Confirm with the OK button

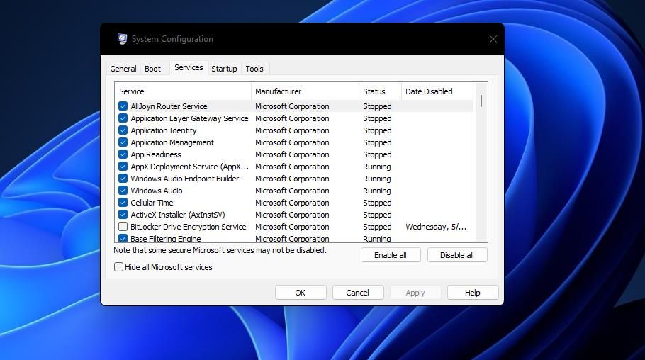pos(301,293)
